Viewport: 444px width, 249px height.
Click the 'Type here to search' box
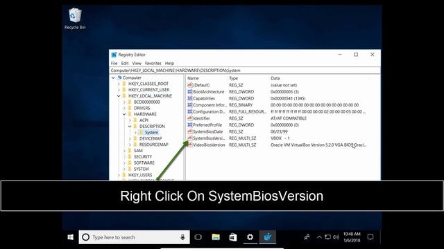(x=134, y=237)
